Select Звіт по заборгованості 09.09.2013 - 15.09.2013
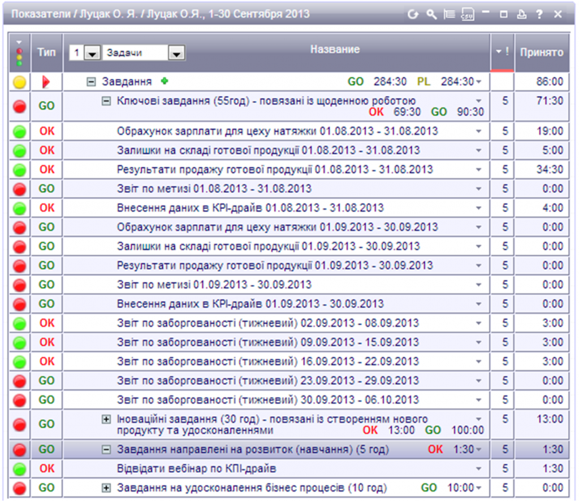The image size is (579, 501). (x=268, y=342)
